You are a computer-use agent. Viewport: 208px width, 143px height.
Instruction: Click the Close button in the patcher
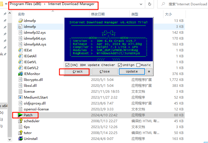105,71
